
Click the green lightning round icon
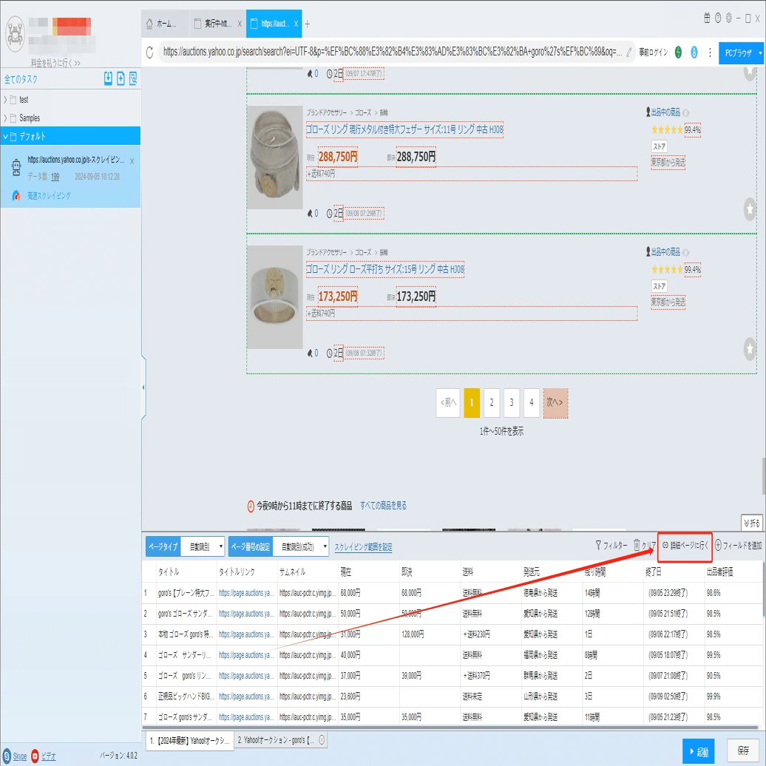click(678, 52)
